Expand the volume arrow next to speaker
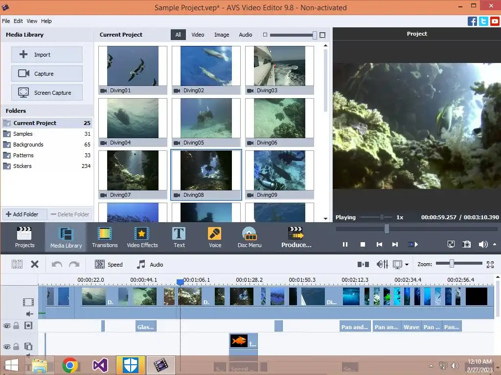This screenshot has width=501, height=375. (495, 244)
